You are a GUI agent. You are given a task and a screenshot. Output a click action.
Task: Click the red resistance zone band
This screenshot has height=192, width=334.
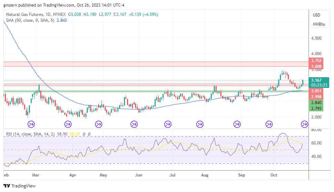click(155, 64)
